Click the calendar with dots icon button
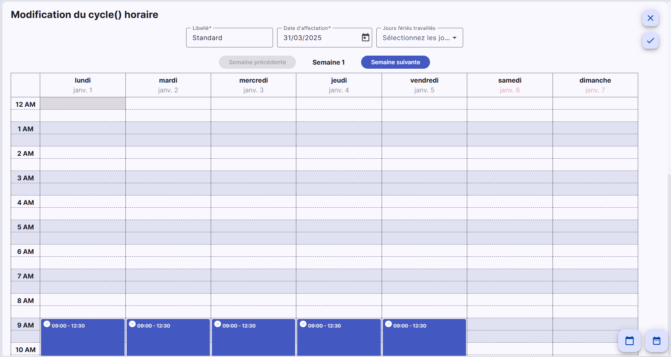Image resolution: width=671 pixels, height=357 pixels. (x=656, y=341)
